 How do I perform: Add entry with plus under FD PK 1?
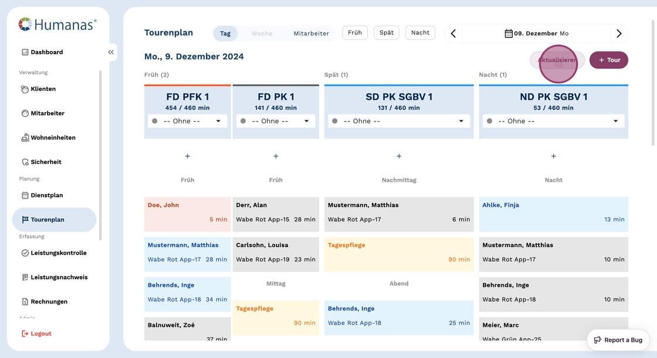(x=276, y=156)
